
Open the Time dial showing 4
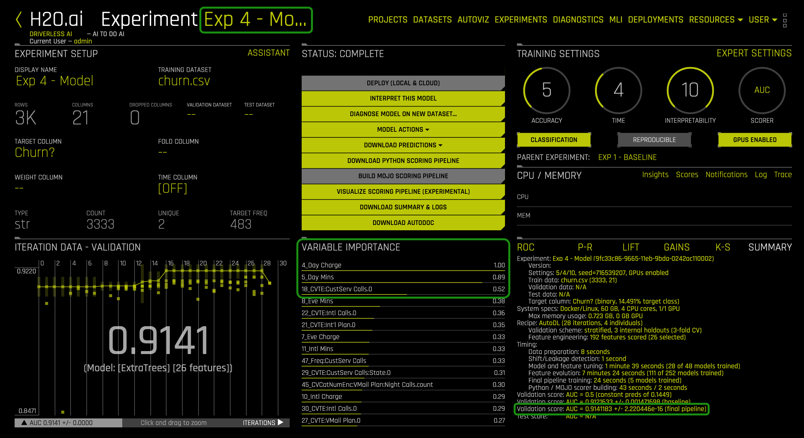click(x=618, y=90)
